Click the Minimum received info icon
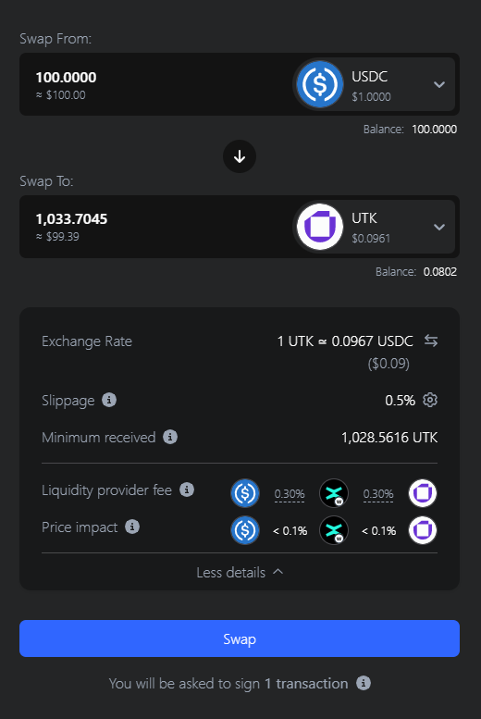The image size is (481, 719). click(170, 437)
